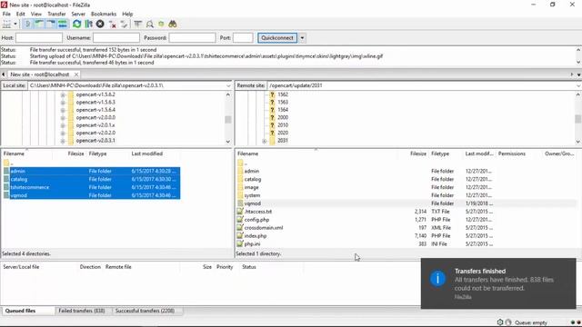
Task: Expand remote tree folder 2031
Action: (x=265, y=141)
